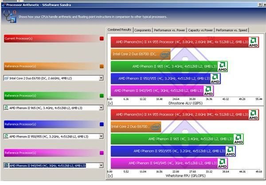Switch to Performance vs. Power tab

click(x=169, y=30)
